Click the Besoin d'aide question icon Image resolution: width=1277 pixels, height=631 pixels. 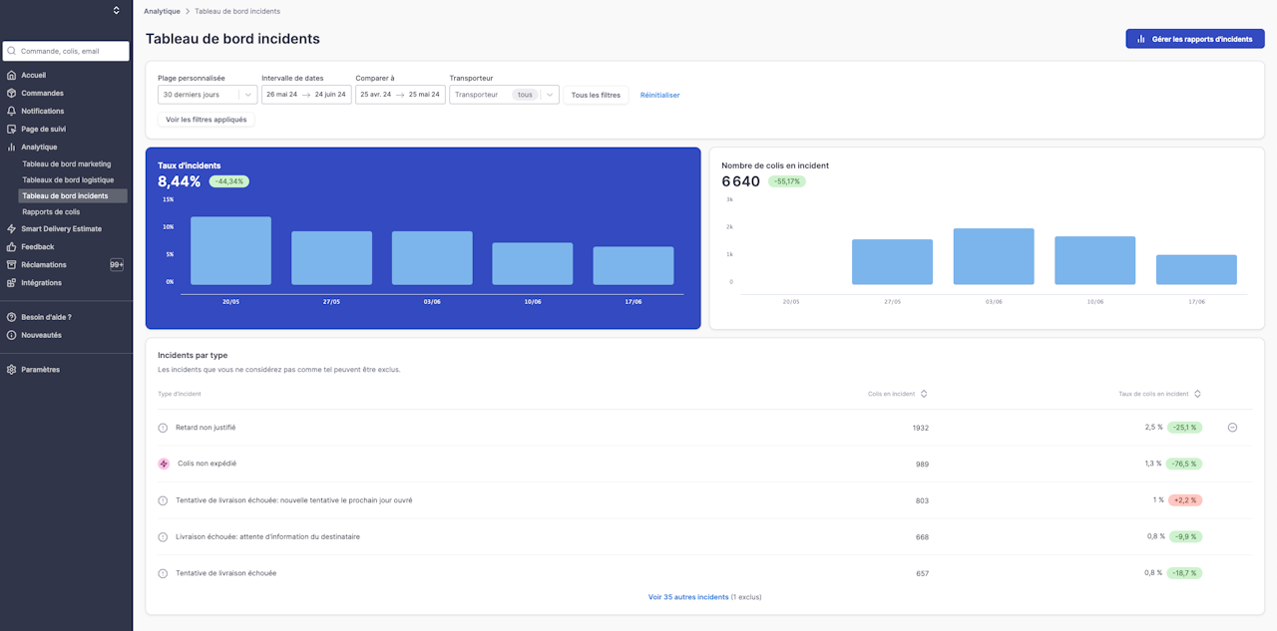[11, 317]
